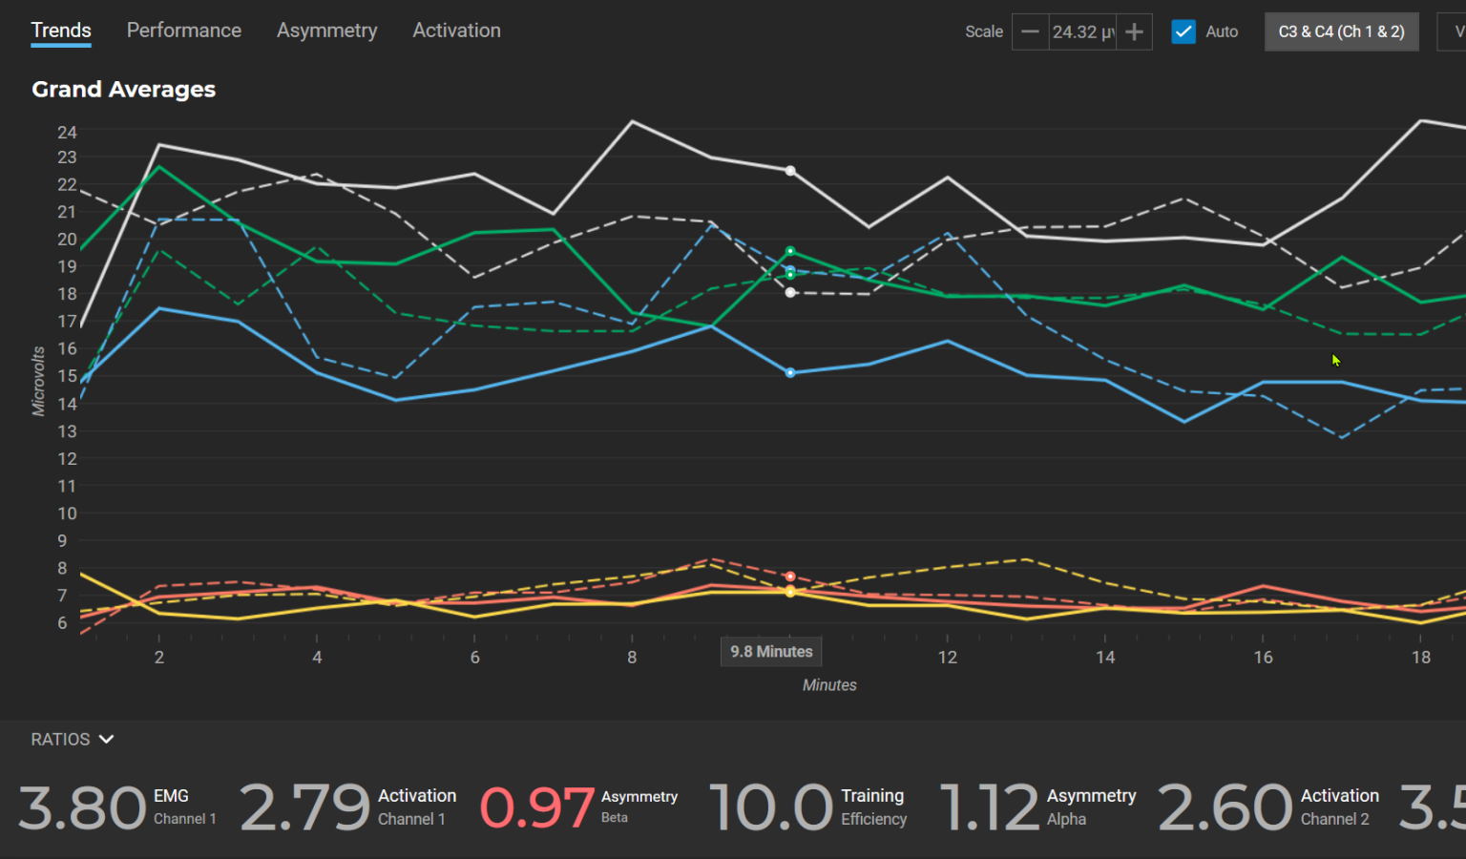
Task: Select the Asymmetry Alpha ratio 1.12
Action: [990, 807]
